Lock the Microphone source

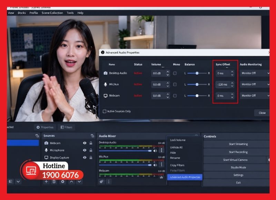tap(91, 150)
